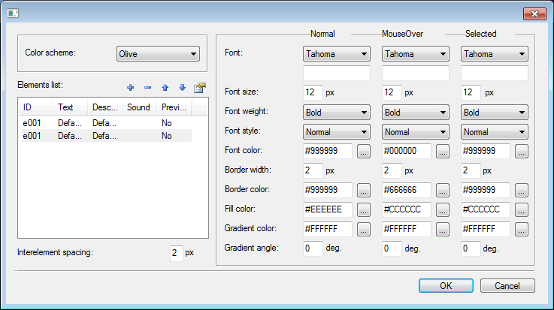
Task: Move the element down with the down arrow icon
Action: coord(181,88)
